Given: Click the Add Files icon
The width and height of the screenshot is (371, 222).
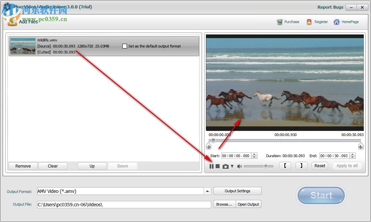Looking at the screenshot, I should click(x=12, y=21).
